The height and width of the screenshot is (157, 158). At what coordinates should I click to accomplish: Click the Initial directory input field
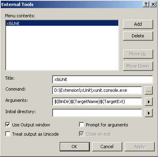click(x=97, y=113)
